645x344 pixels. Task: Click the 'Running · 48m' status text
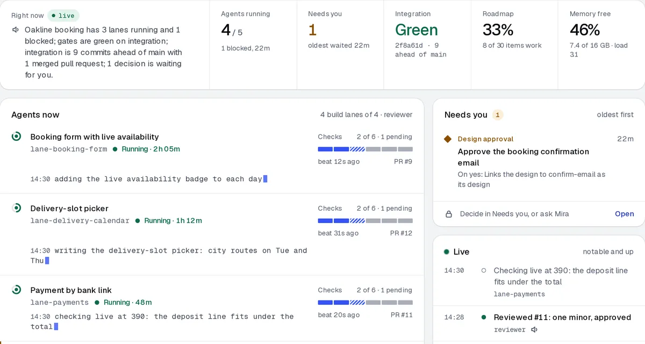coord(127,302)
